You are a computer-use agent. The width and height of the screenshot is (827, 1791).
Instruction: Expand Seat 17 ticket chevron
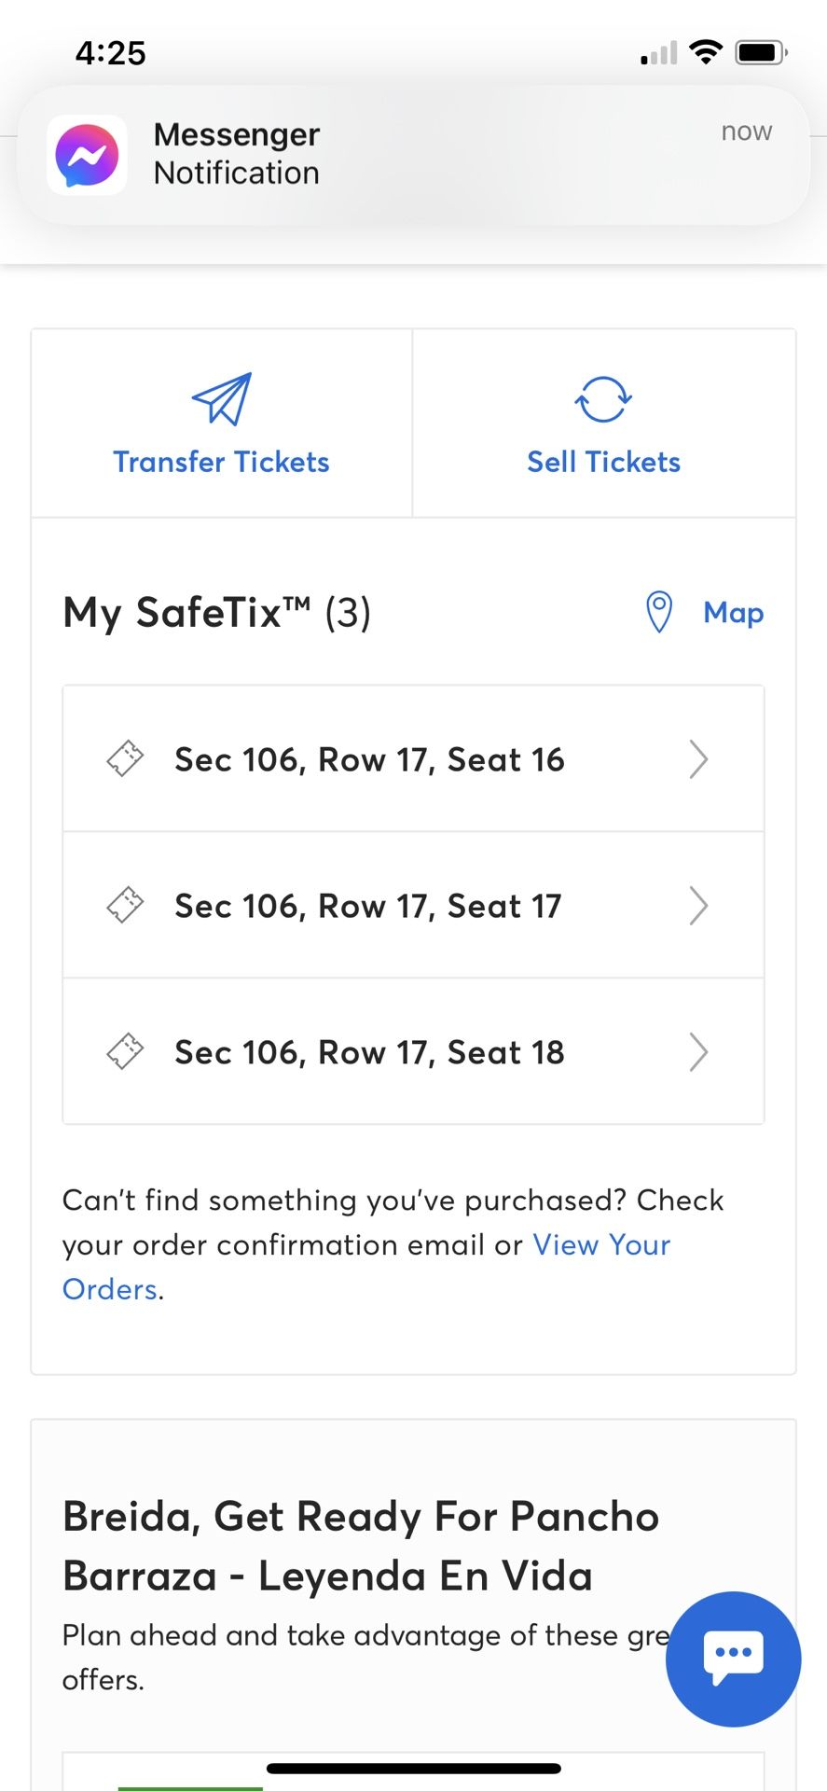[x=698, y=906]
